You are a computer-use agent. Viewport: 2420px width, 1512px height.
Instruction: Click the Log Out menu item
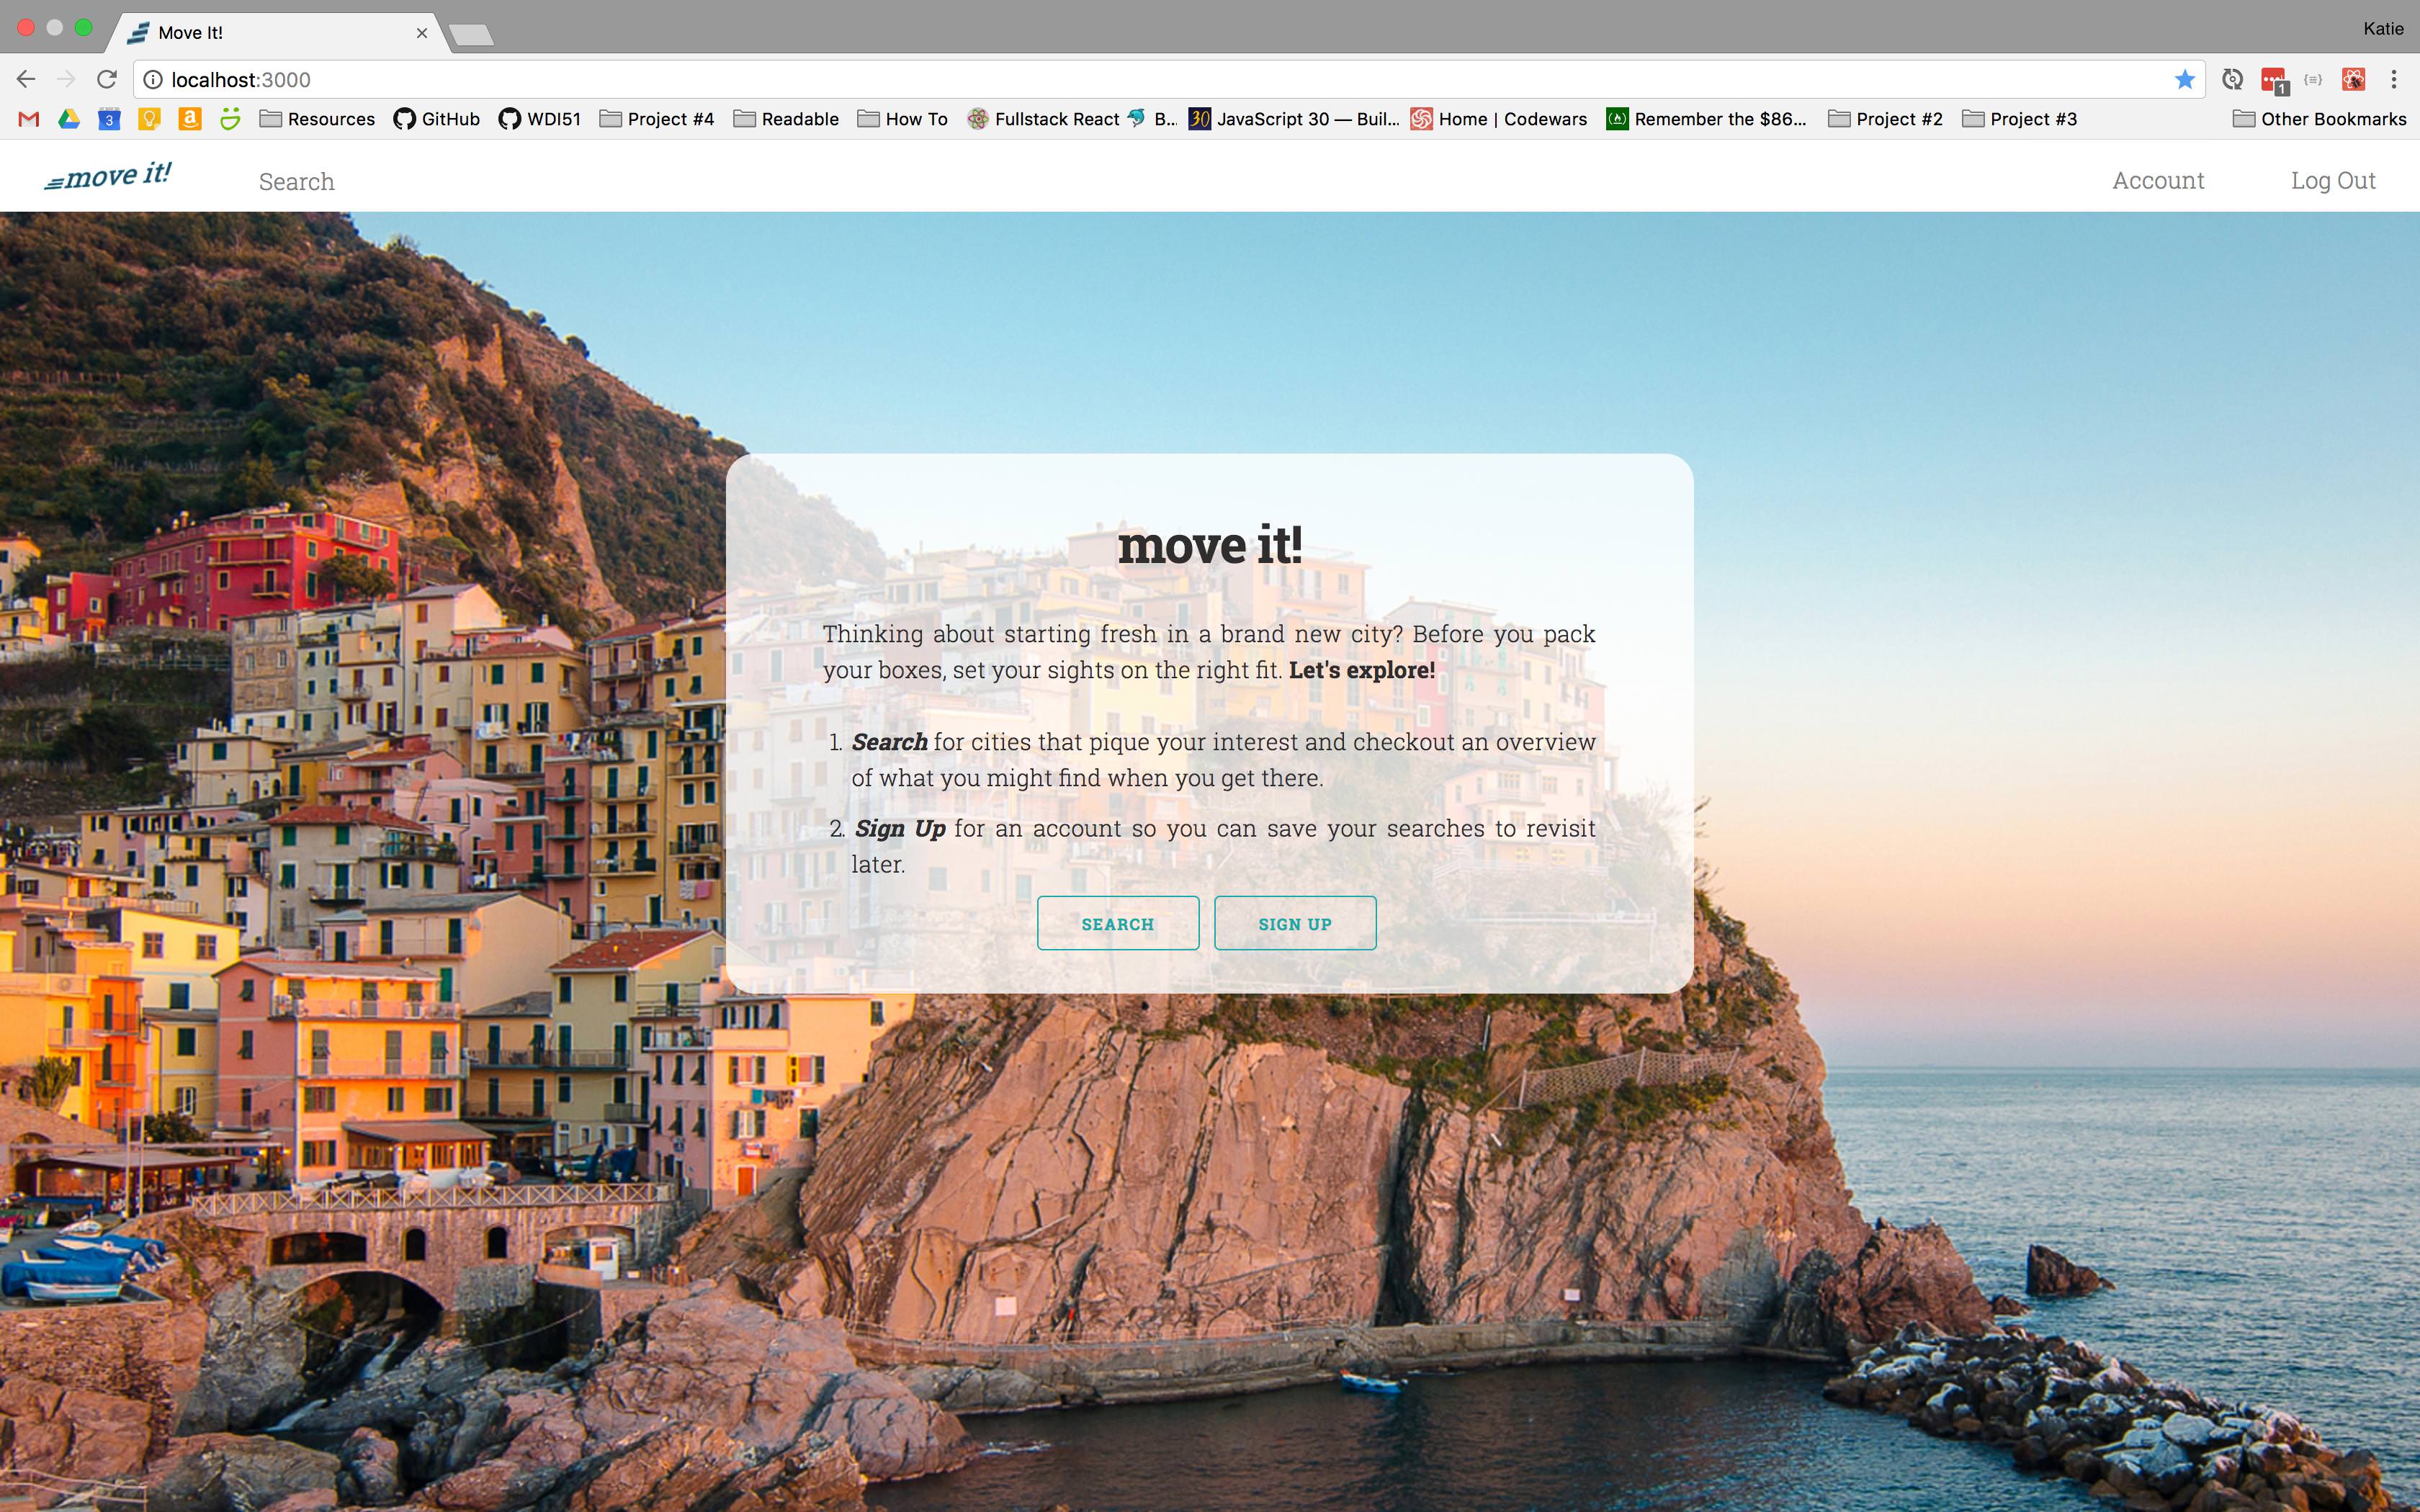click(x=2333, y=178)
